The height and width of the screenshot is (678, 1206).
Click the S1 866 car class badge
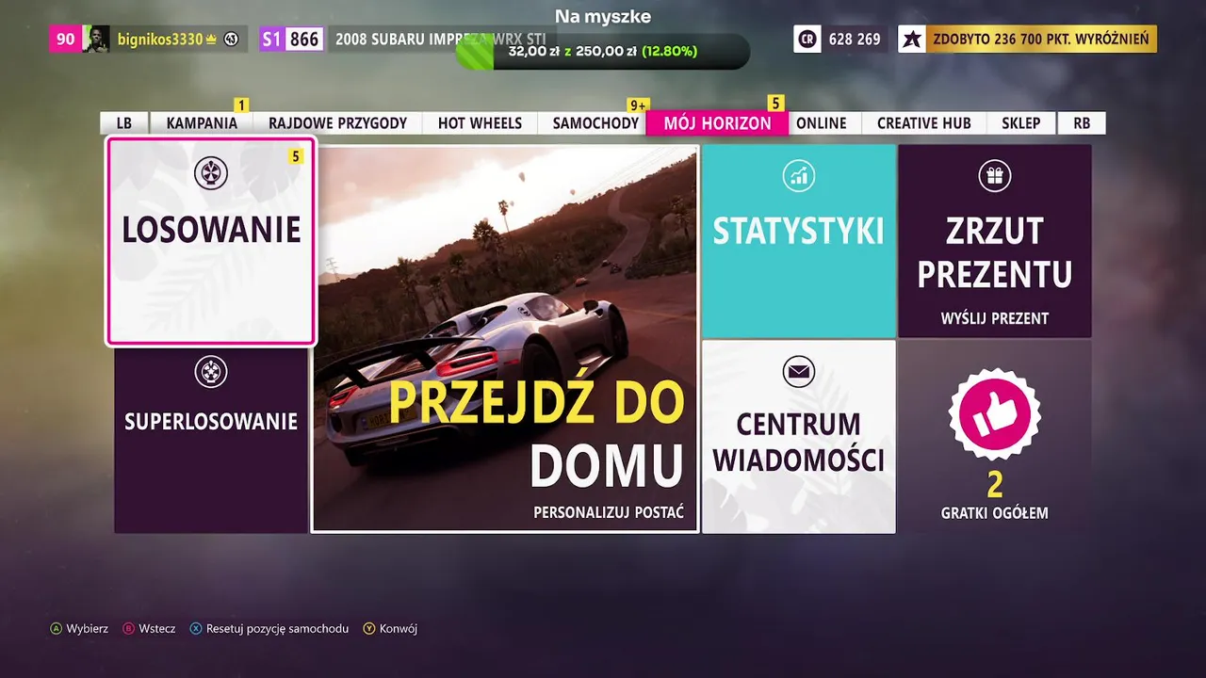click(291, 39)
